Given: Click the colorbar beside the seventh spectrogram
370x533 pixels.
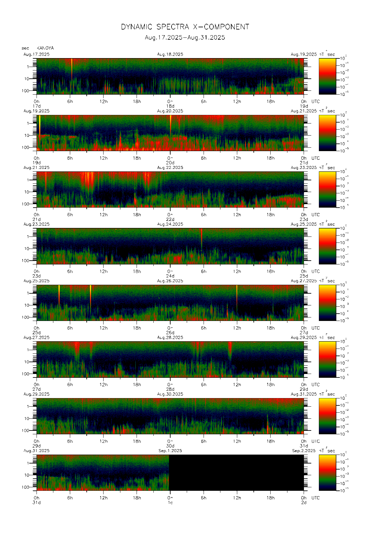Looking at the screenshot, I should click(x=327, y=416).
